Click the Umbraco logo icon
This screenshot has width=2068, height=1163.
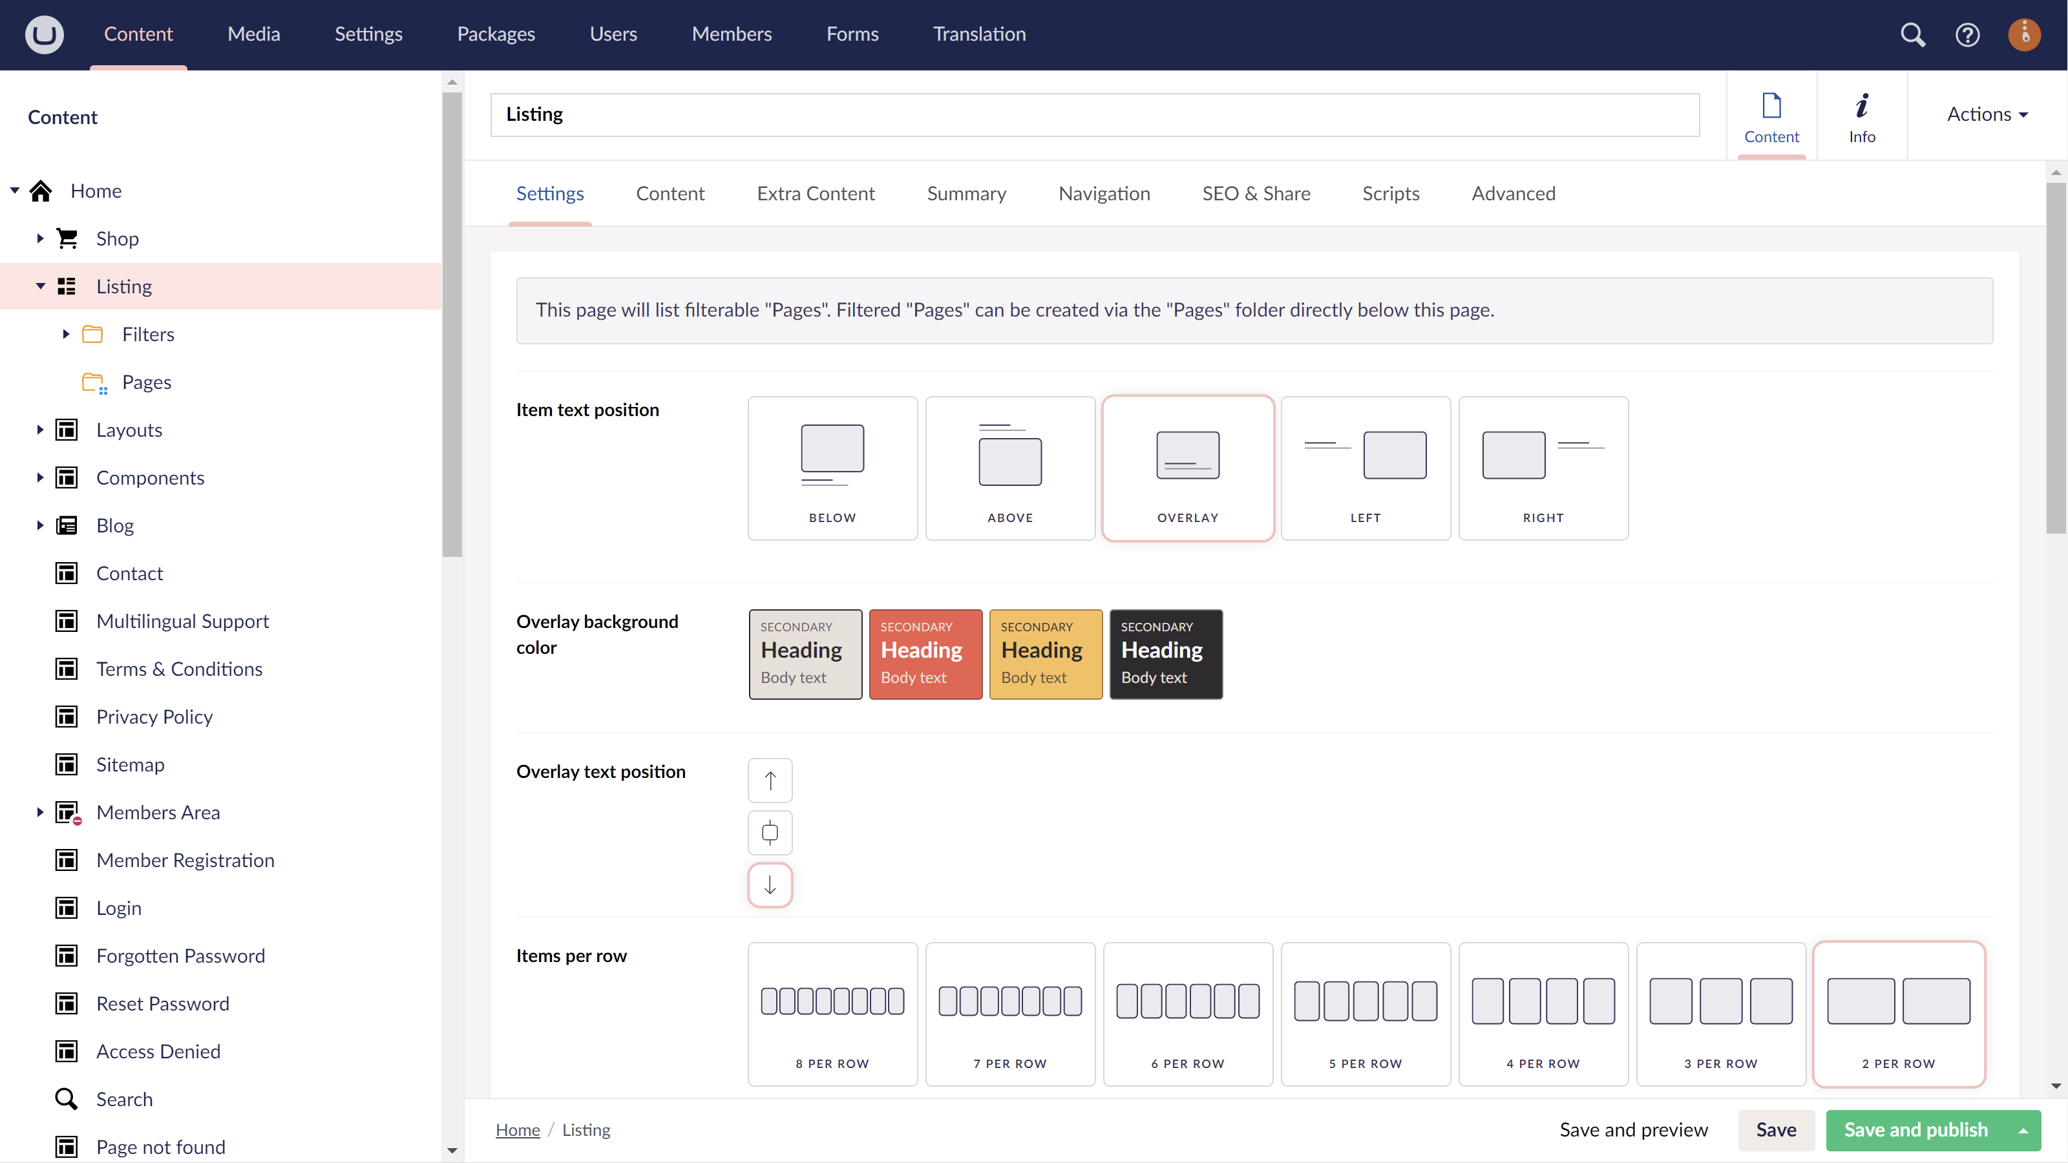[44, 34]
